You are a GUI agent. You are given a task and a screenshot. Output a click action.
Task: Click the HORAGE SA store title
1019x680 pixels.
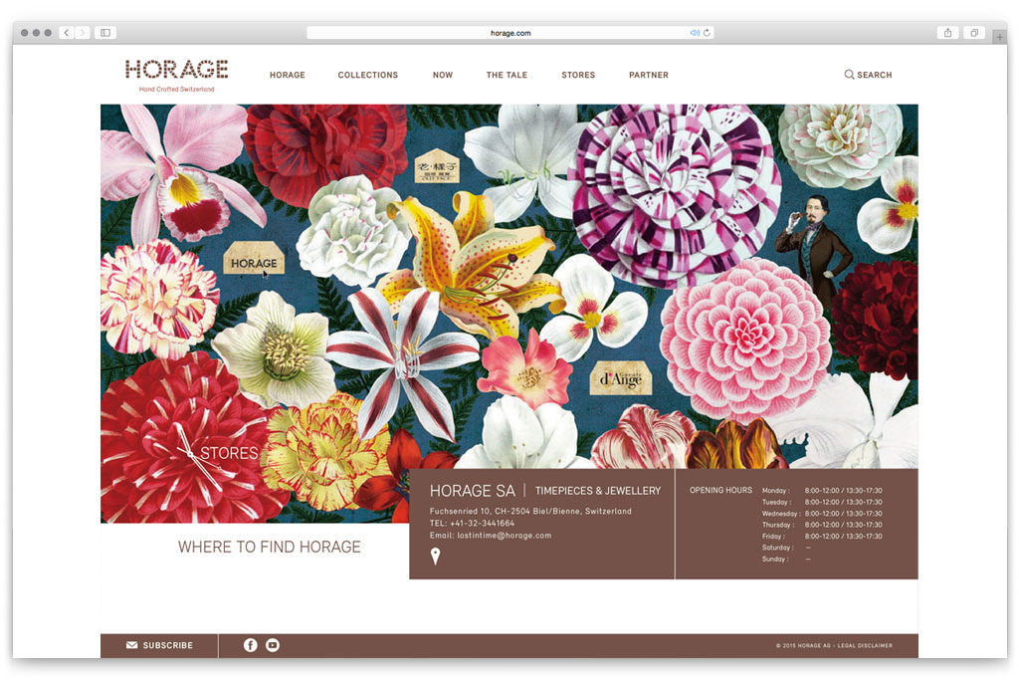tap(473, 491)
